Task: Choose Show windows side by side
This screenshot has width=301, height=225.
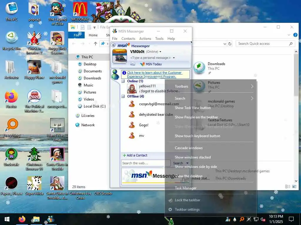Action: coord(210,167)
